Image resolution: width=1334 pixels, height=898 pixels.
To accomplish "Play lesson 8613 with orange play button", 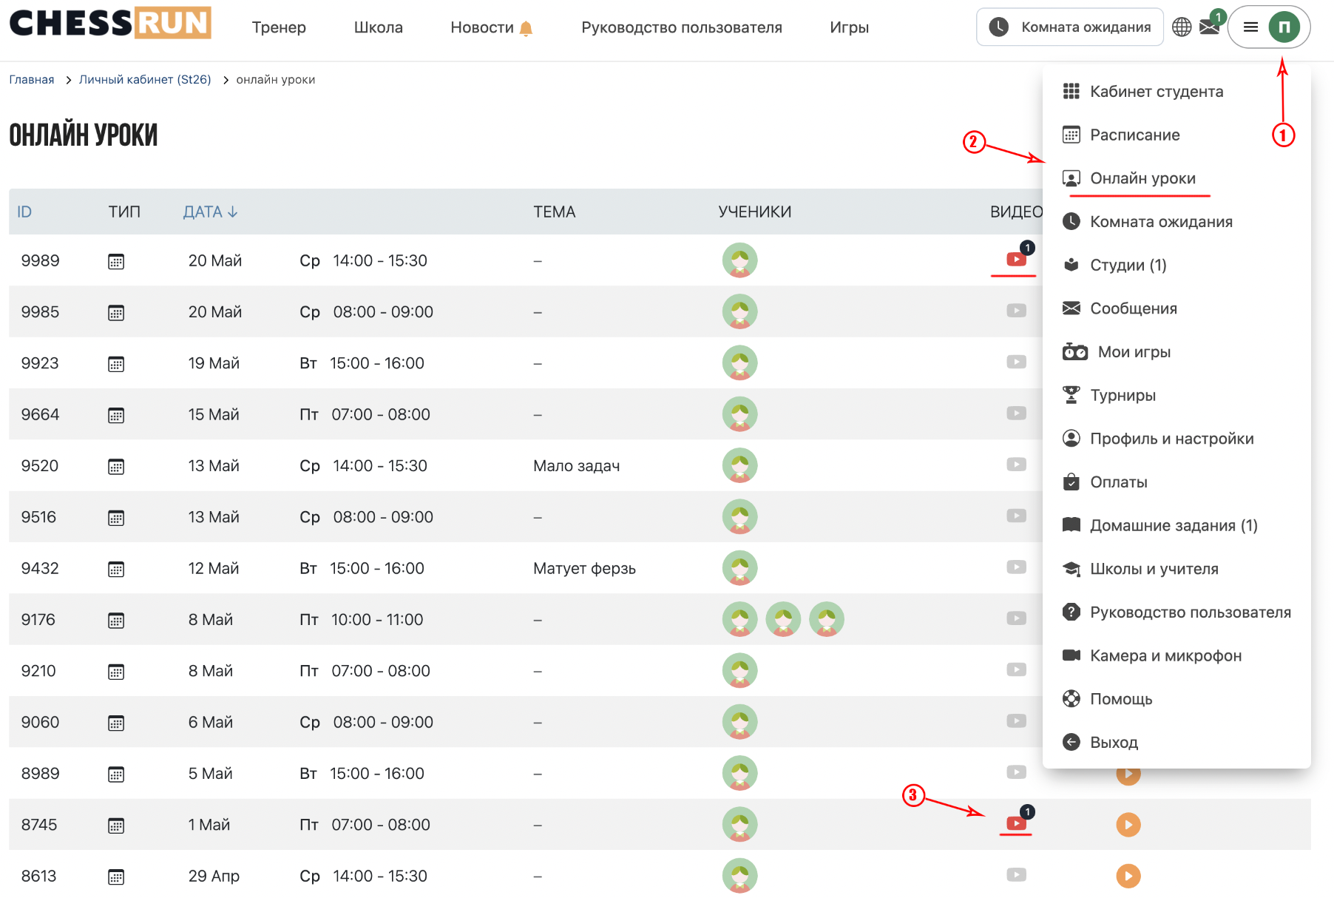I will (1128, 876).
